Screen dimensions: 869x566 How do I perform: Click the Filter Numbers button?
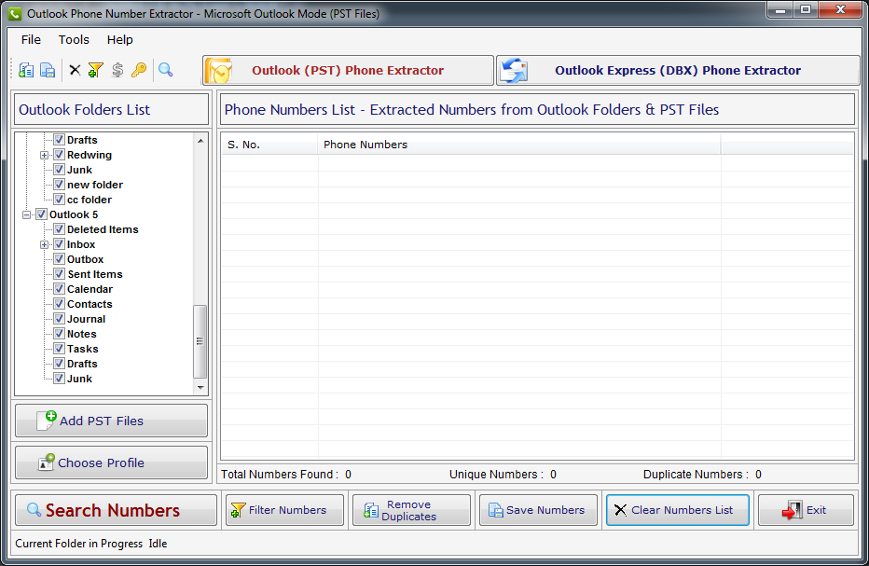tap(285, 510)
